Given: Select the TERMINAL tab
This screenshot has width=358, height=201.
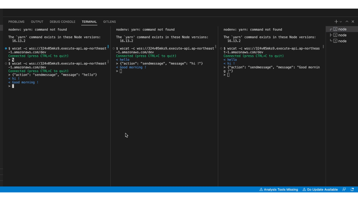Looking at the screenshot, I should tap(89, 21).
